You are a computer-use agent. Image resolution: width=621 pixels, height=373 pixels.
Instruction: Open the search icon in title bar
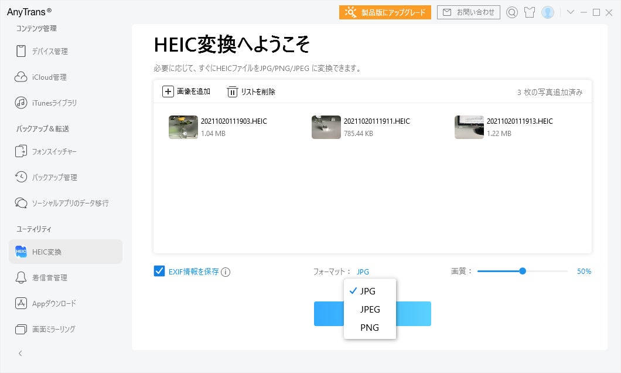click(511, 12)
